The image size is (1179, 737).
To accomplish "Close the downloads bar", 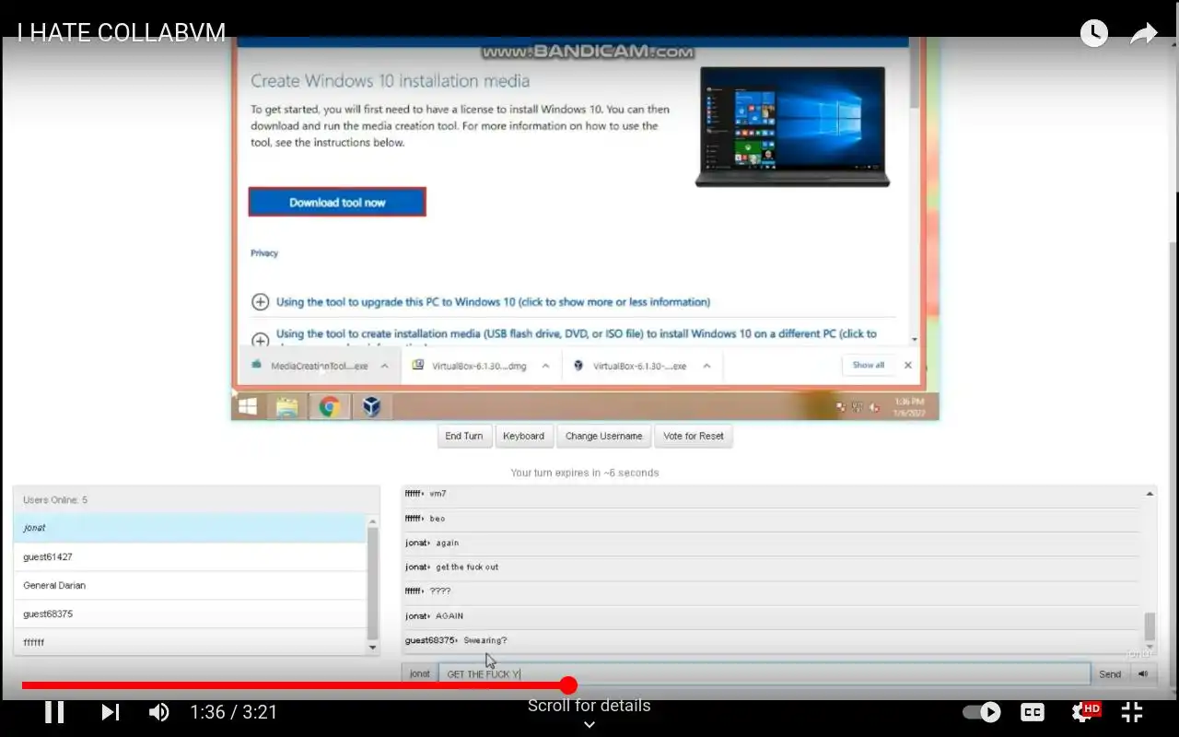I will 908,366.
